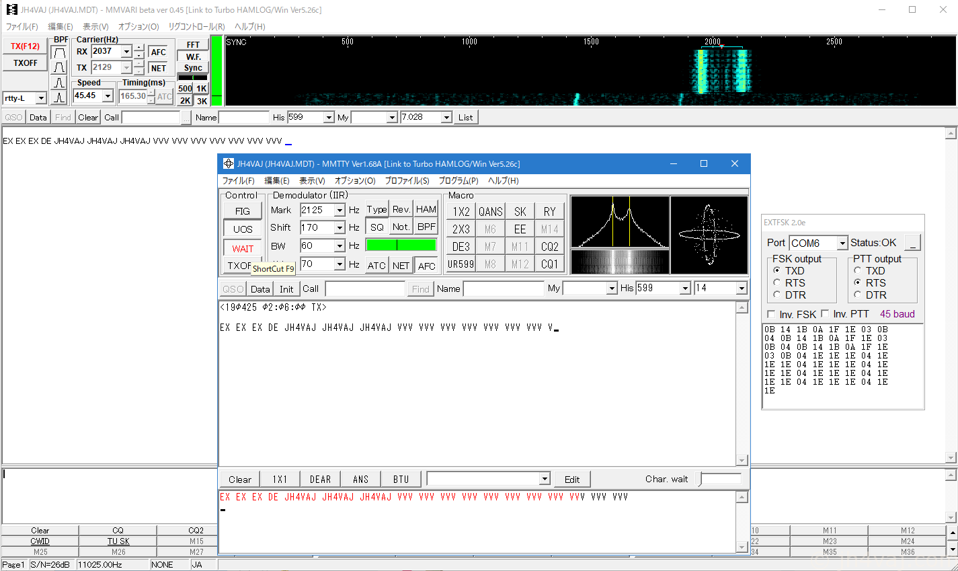Open the RX carrier frequency dropdown
This screenshot has width=958, height=571.
pos(126,52)
